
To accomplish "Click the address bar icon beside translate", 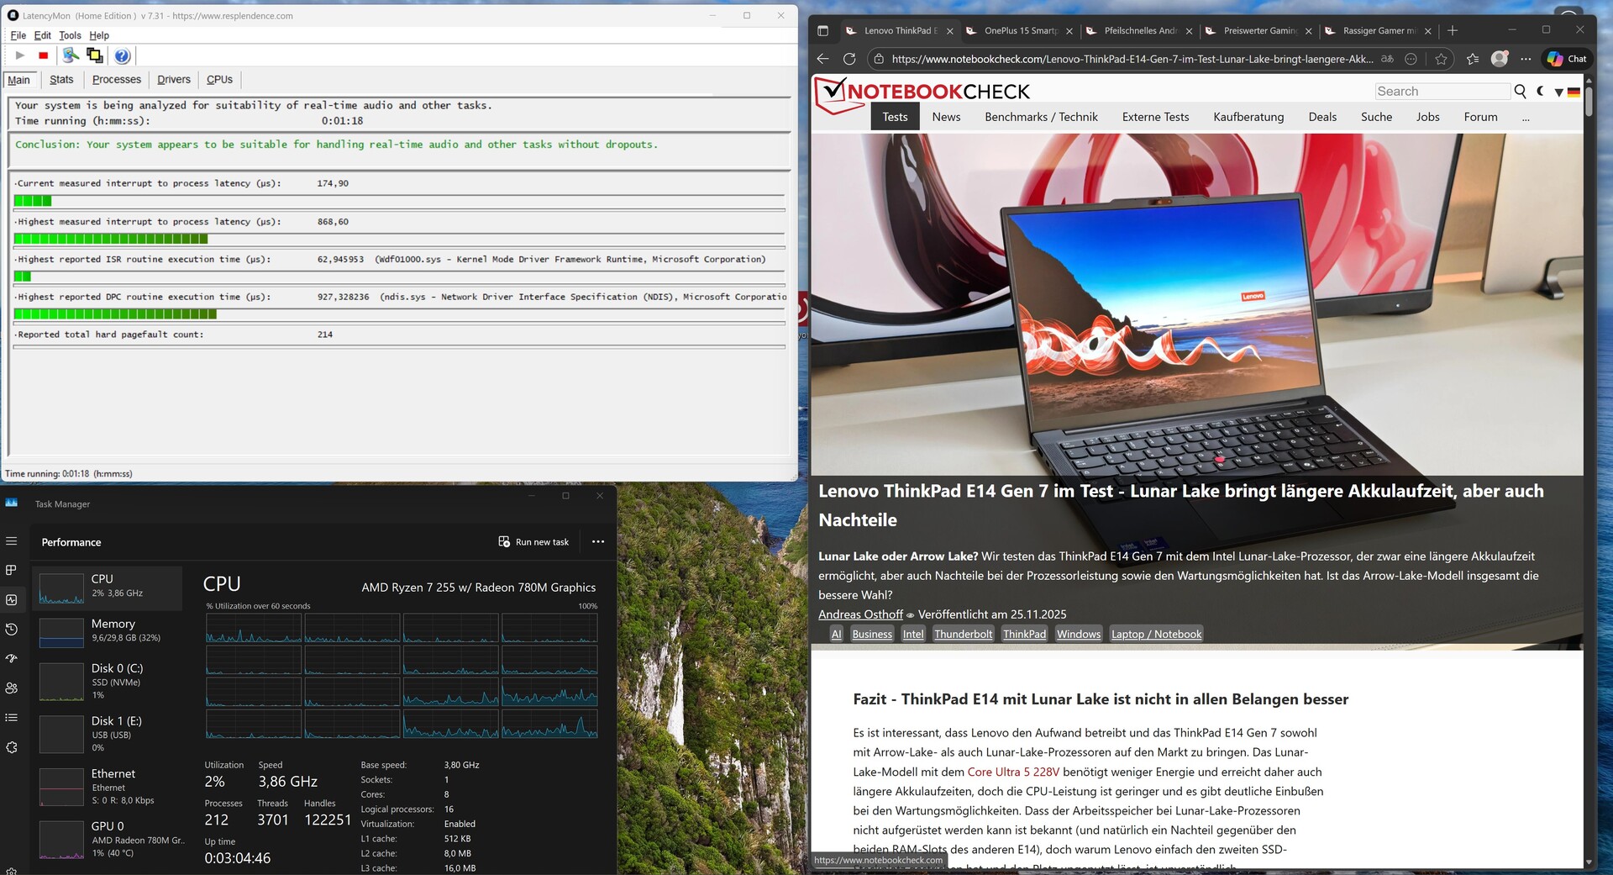I will (1411, 59).
